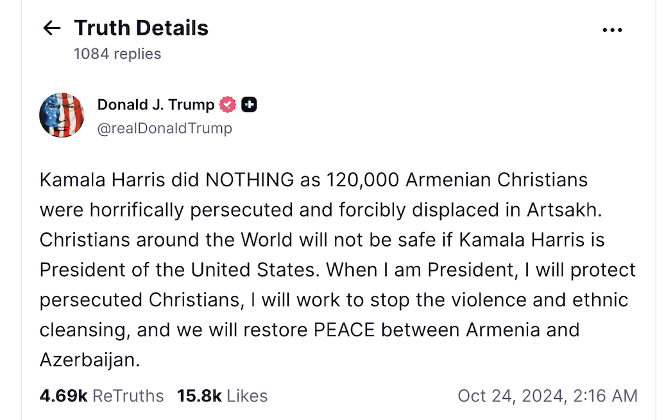The width and height of the screenshot is (657, 420).
Task: Click the Truth Details heading
Action: [x=141, y=28]
